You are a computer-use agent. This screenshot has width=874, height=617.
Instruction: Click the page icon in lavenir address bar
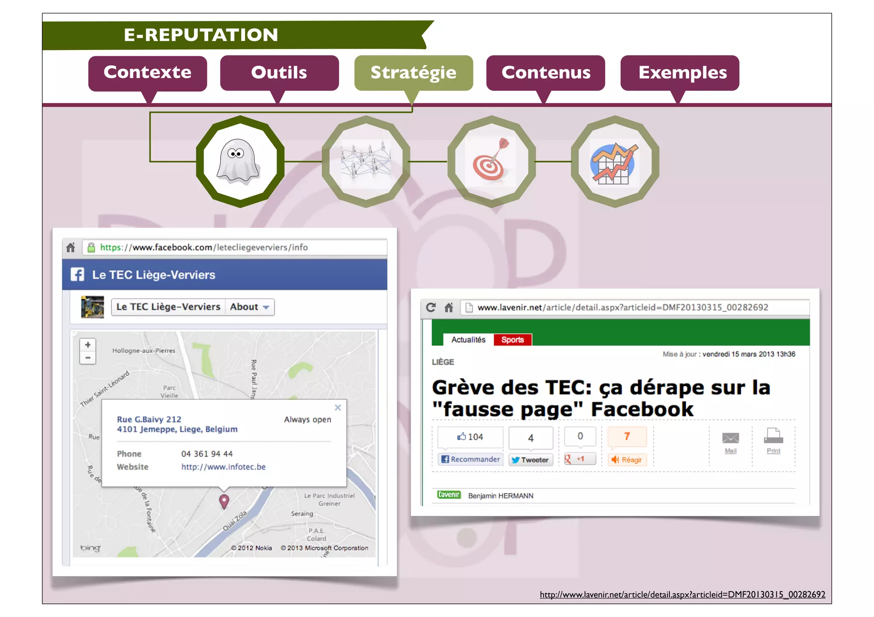tap(469, 307)
